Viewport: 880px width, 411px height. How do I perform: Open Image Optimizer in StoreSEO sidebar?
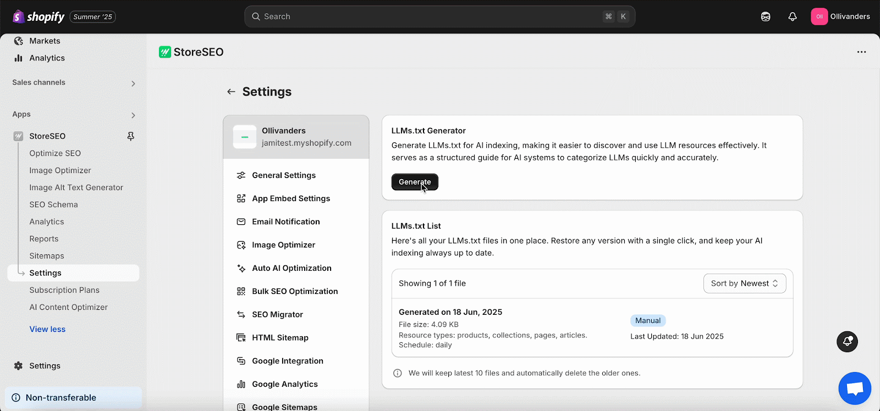click(x=60, y=170)
